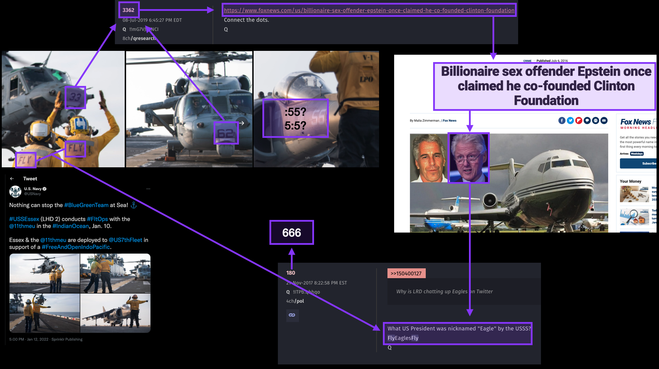Viewport: 659px width, 369px height.
Task: Open top-right tweet thumbnail of deck crew
Action: tap(116, 273)
